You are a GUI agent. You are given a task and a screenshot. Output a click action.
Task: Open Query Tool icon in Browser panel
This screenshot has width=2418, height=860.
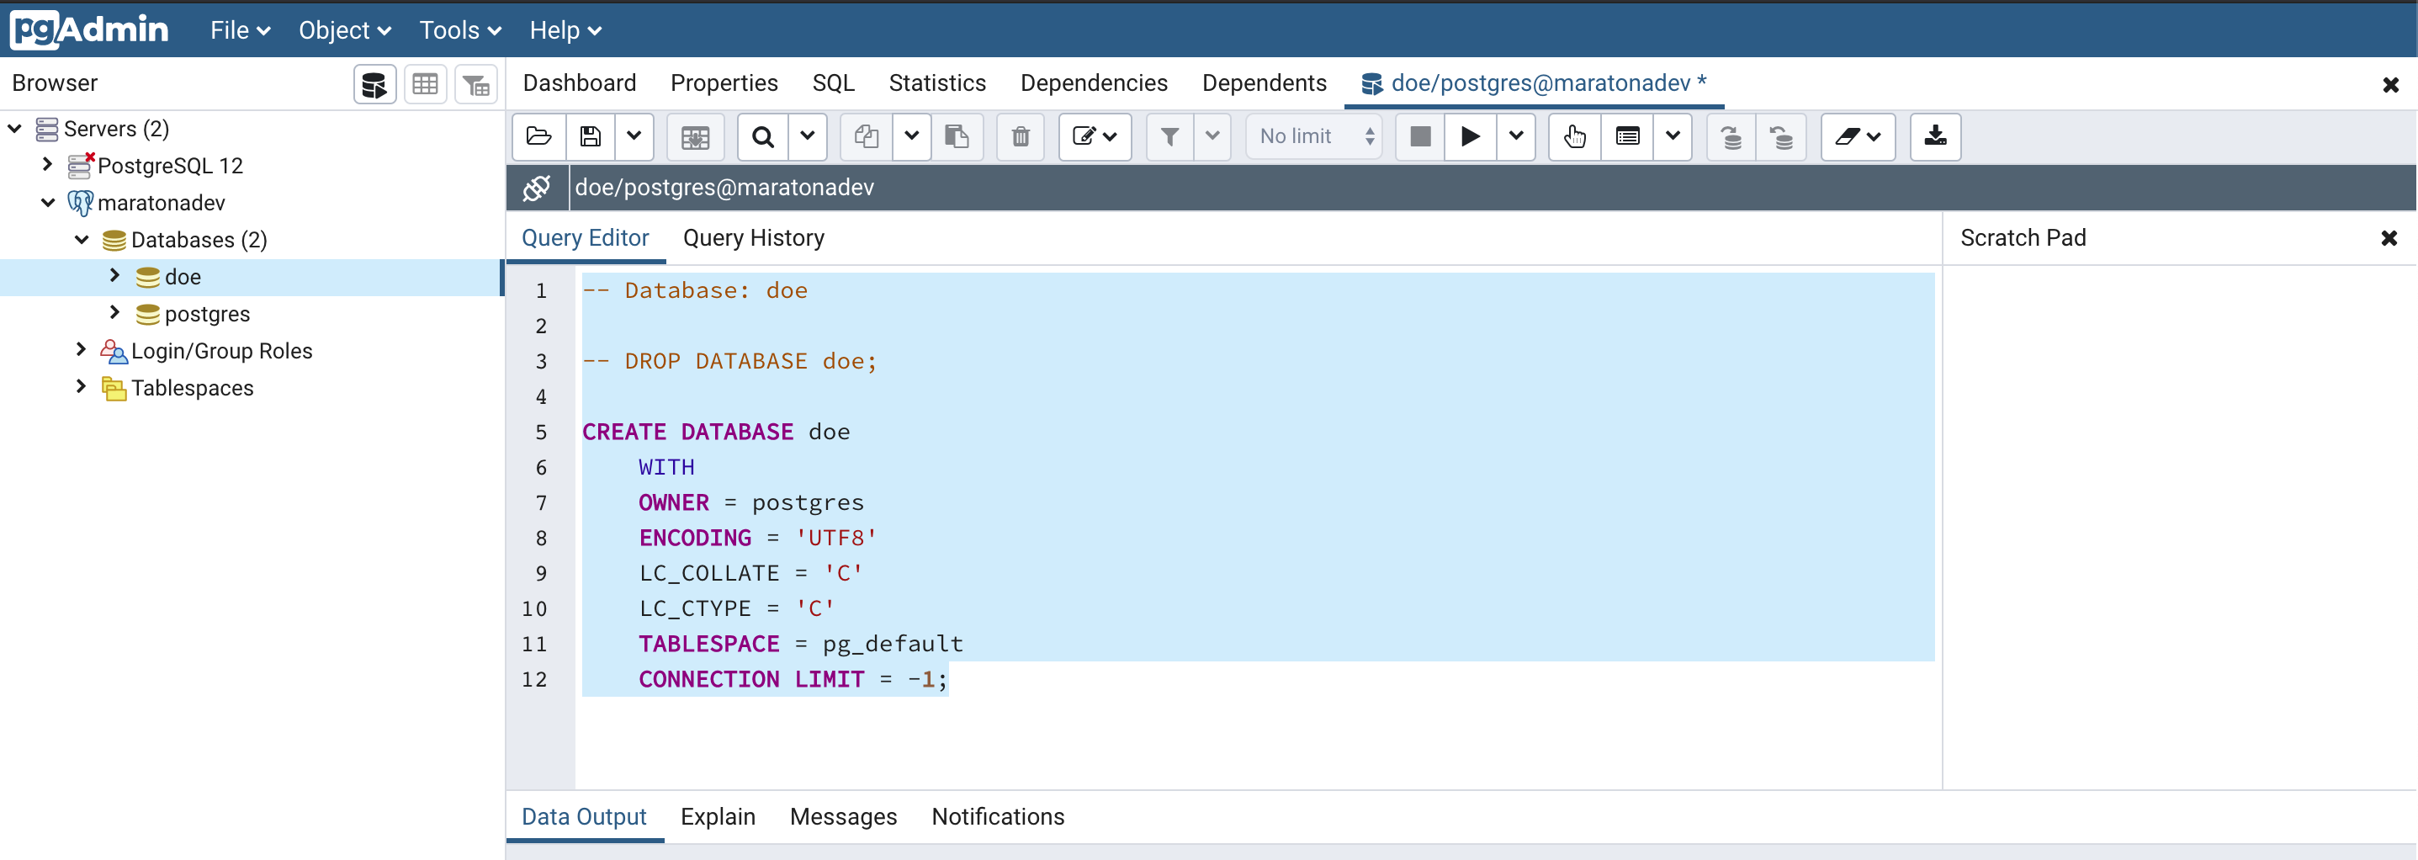(374, 84)
